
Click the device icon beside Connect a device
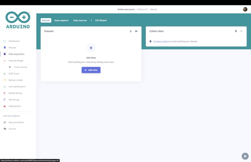pyautogui.click(x=151, y=41)
